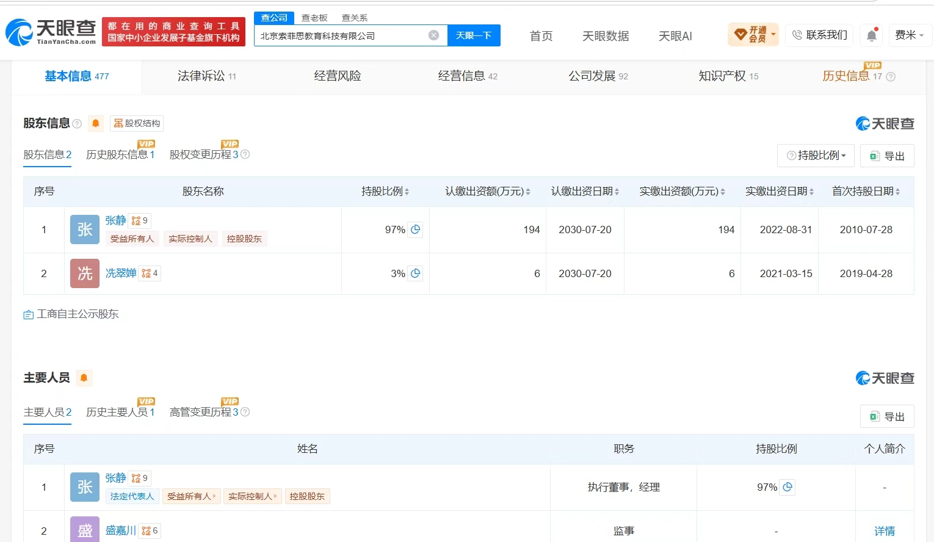Screen dimensions: 934x542
Task: Open 联系我们 contact link
Action: click(x=819, y=35)
